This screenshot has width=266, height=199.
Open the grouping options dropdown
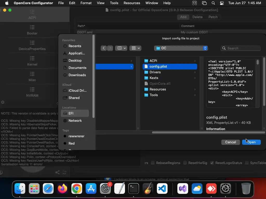(135, 48)
